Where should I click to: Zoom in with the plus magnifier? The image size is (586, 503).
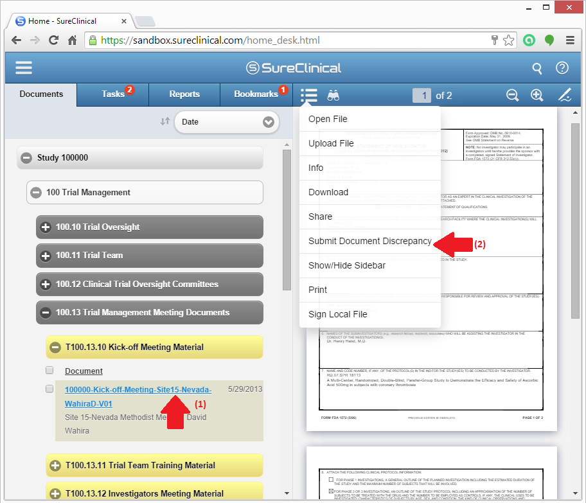(537, 95)
